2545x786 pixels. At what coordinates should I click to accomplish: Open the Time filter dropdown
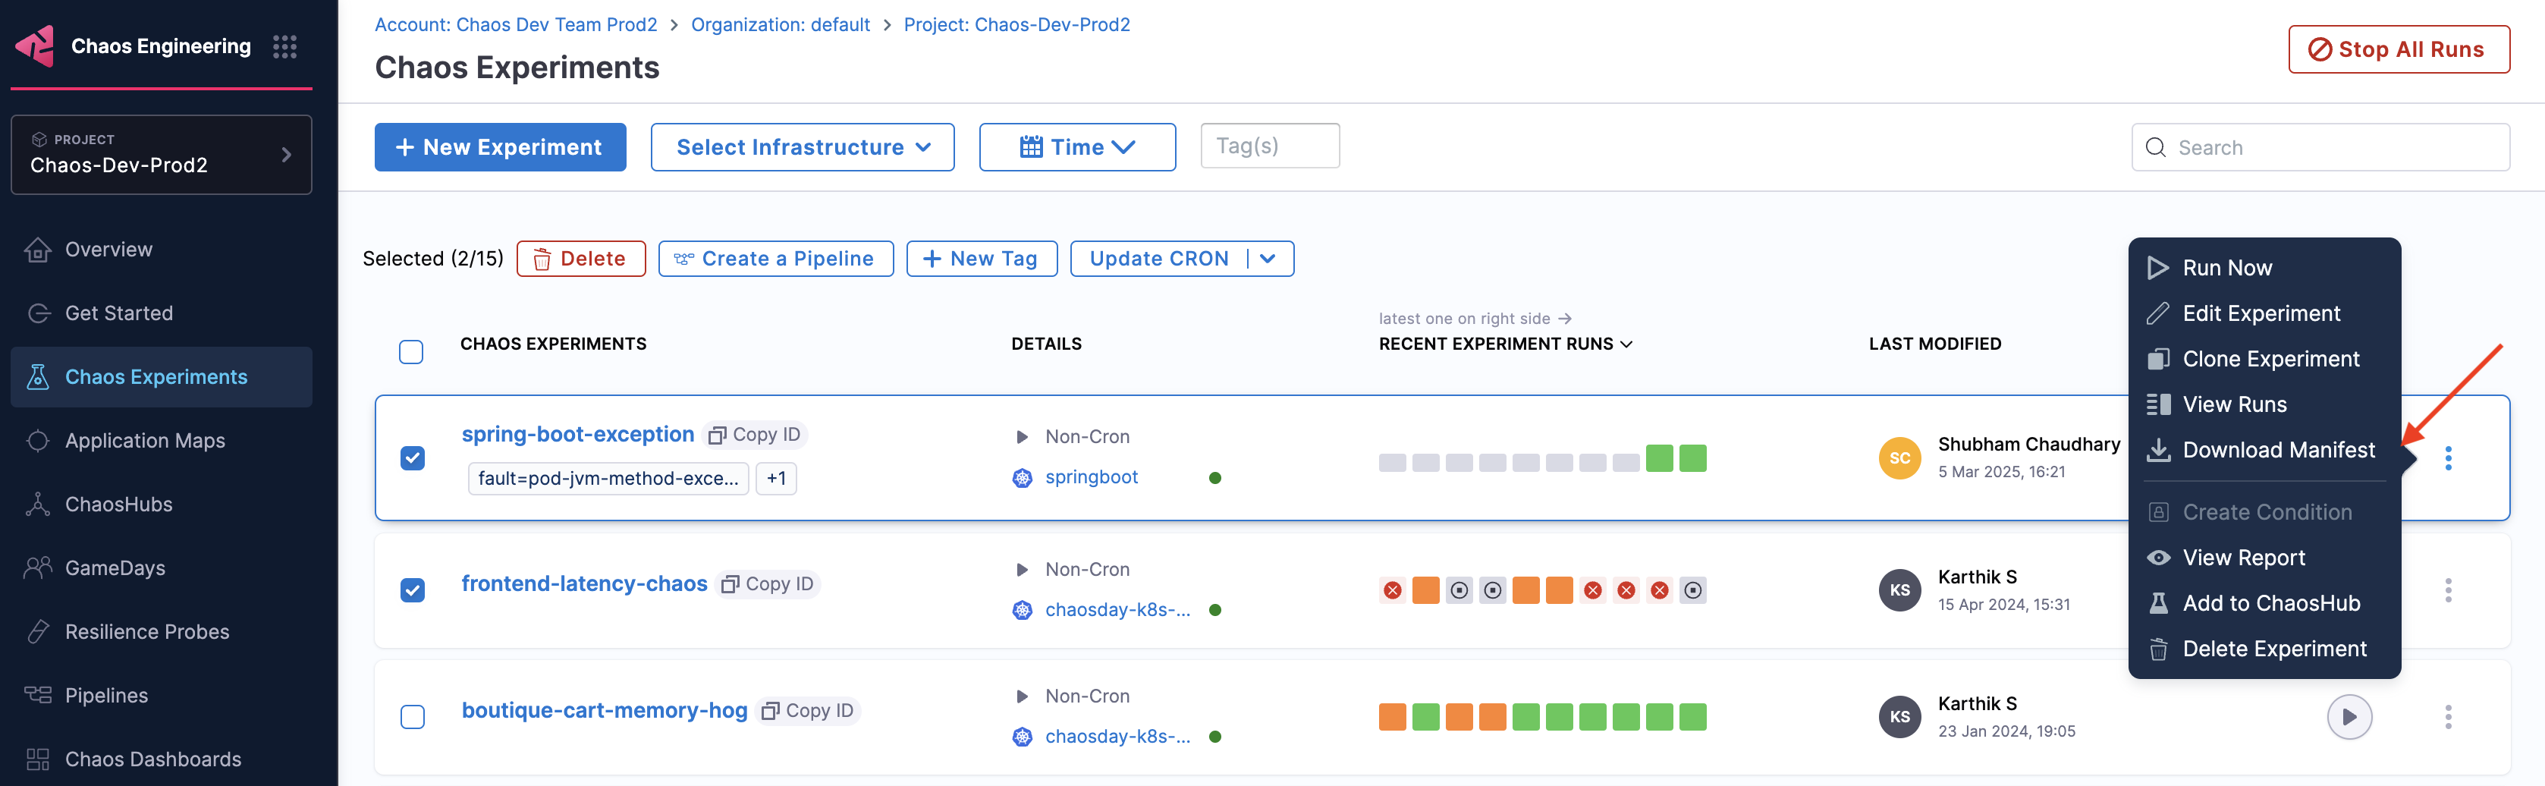point(1076,147)
